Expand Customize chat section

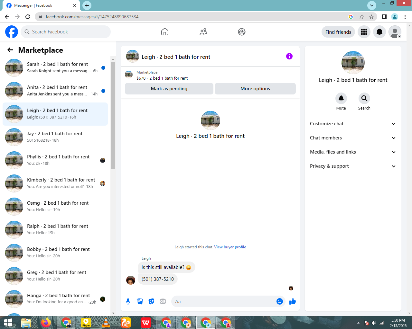(353, 124)
